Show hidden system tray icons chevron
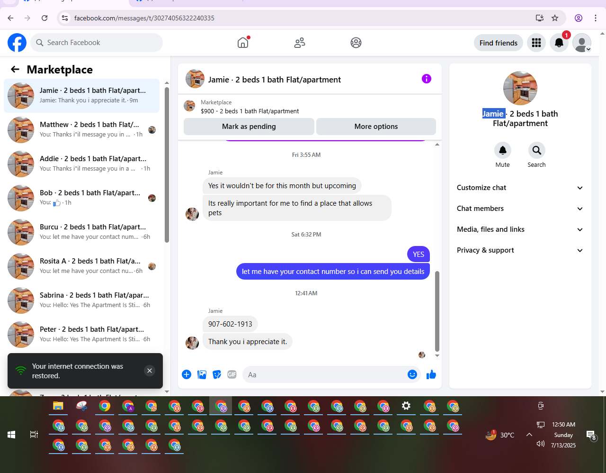This screenshot has height=473, width=606. pyautogui.click(x=529, y=435)
